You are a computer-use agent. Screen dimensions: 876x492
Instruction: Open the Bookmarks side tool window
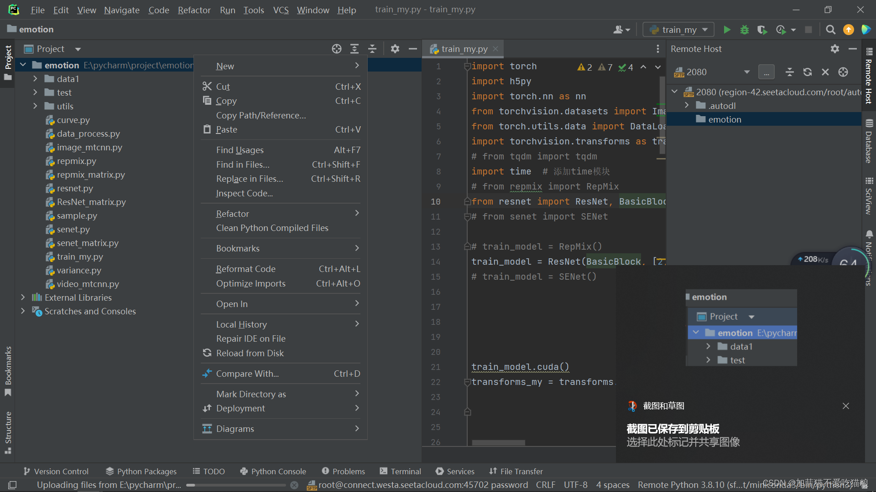coord(8,371)
